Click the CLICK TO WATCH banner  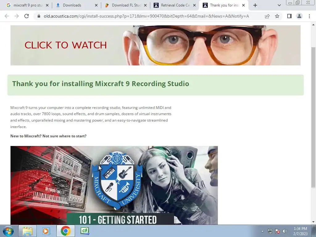pyautogui.click(x=156, y=45)
